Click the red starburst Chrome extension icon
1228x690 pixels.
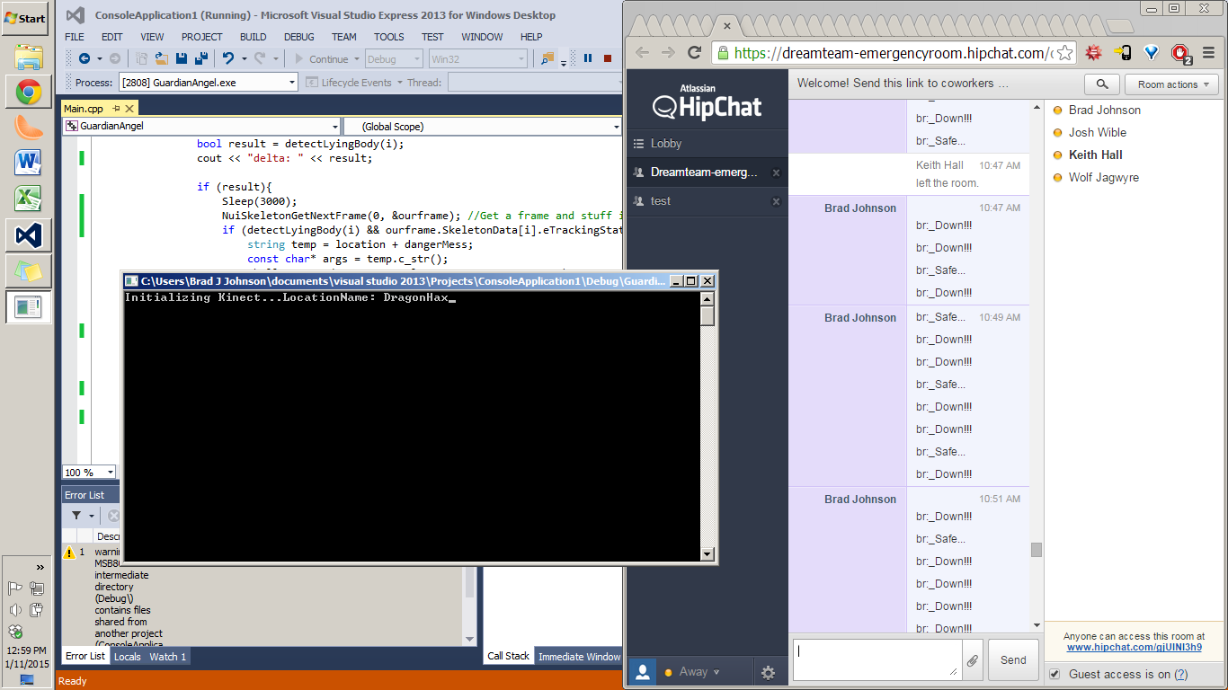(1093, 53)
